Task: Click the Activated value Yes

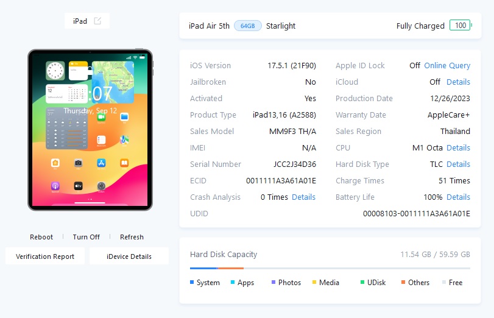Action: 310,99
